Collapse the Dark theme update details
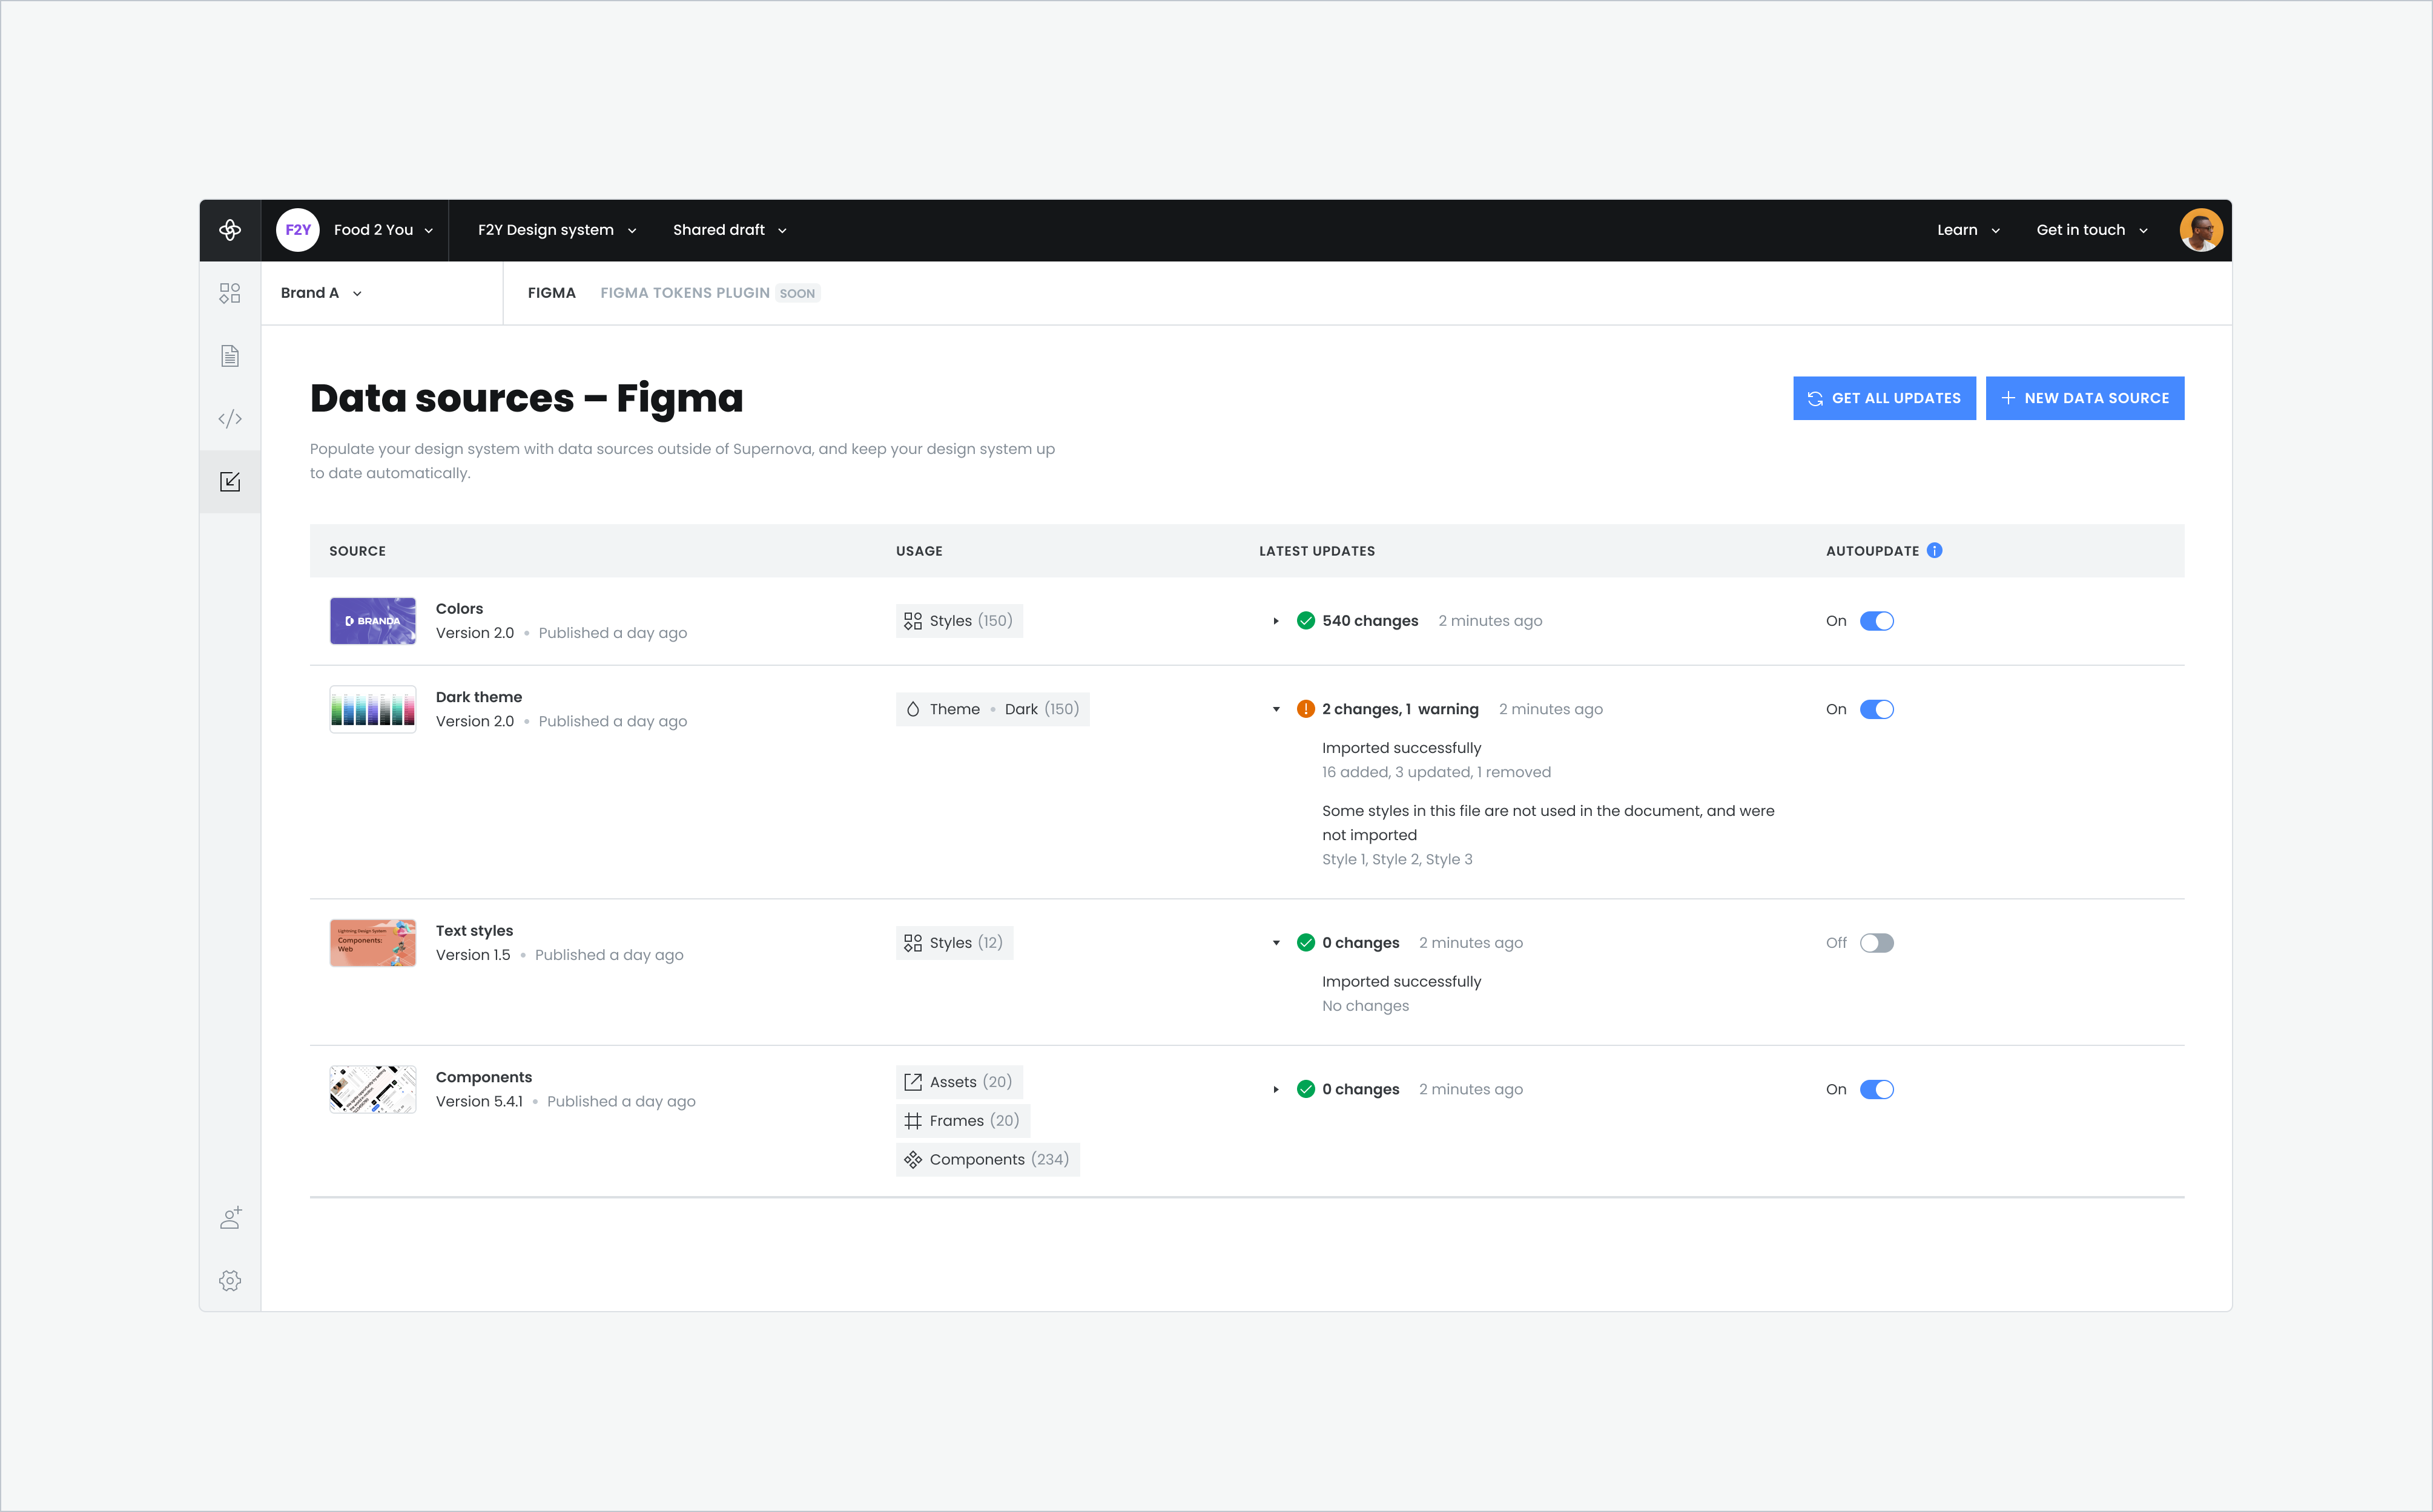This screenshot has height=1512, width=2433. point(1275,709)
